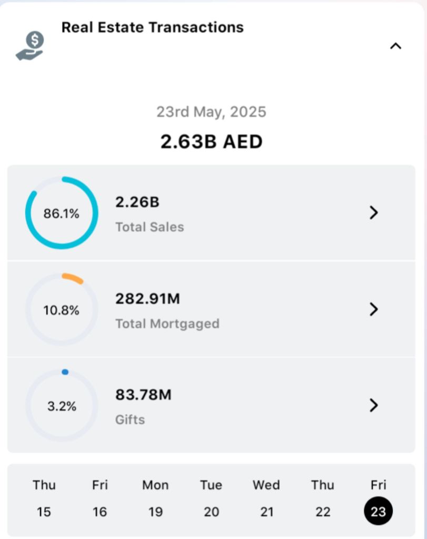The image size is (427, 539).
Task: Click the 2.63B AED total amount
Action: (x=211, y=142)
